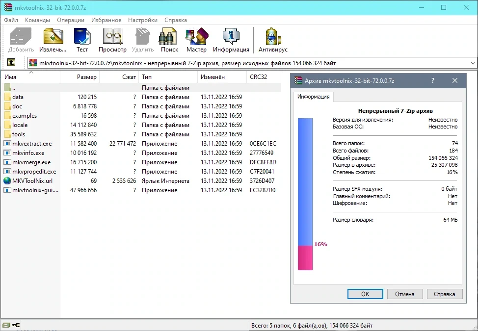
Task: Click the mkvinfo.exe file icon
Action: 7,153
